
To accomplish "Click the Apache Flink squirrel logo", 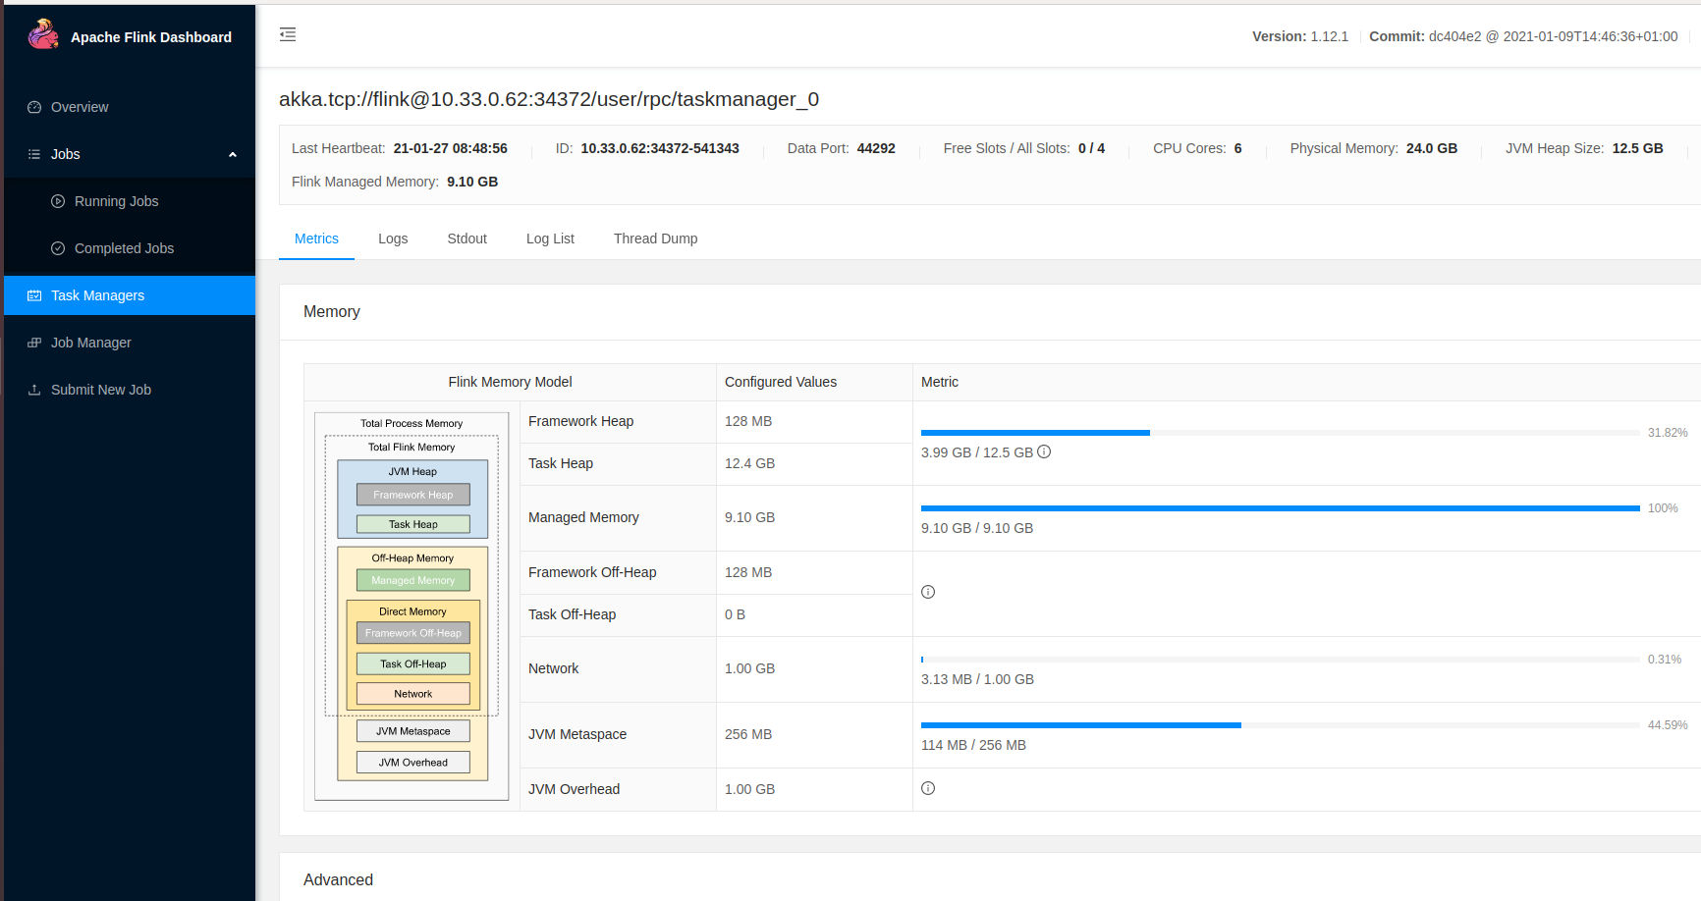I will click(43, 34).
